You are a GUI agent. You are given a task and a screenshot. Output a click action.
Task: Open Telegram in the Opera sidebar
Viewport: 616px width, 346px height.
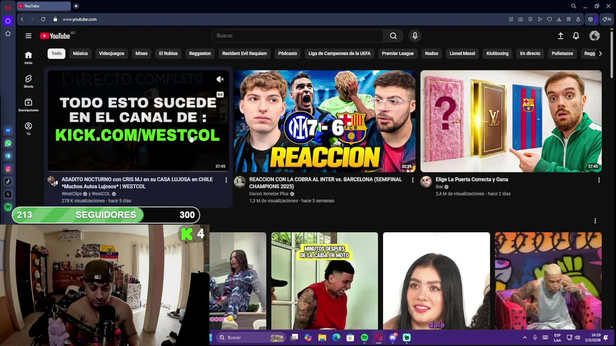tap(8, 156)
